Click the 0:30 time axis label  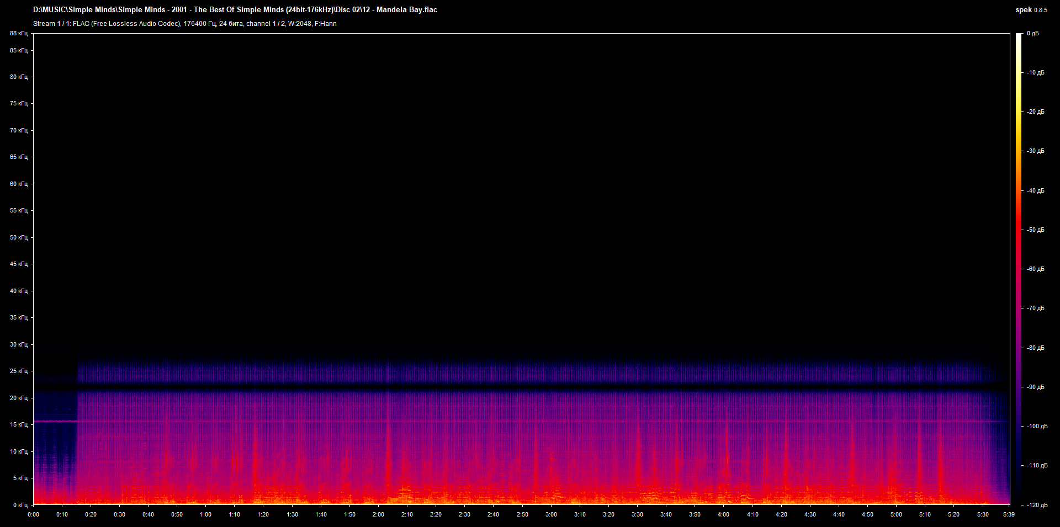click(x=119, y=514)
